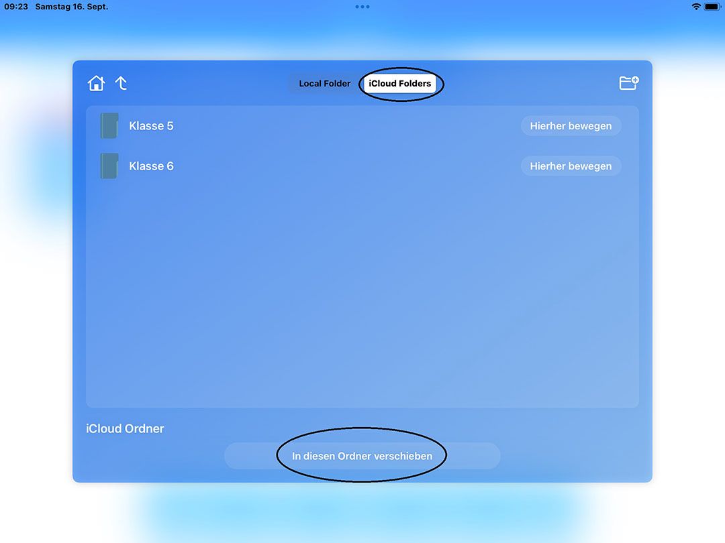Select the iCloud Folders tab

pos(400,84)
